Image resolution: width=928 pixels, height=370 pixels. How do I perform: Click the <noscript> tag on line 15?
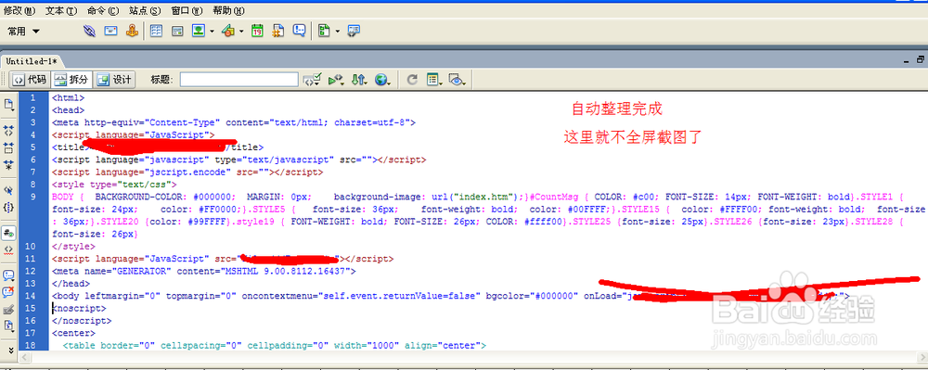click(x=79, y=308)
